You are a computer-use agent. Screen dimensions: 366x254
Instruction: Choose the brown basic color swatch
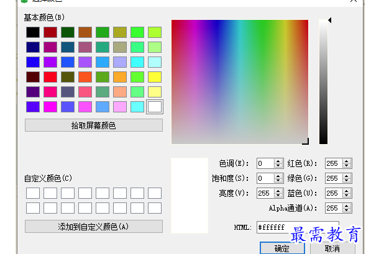pyautogui.click(x=85, y=32)
